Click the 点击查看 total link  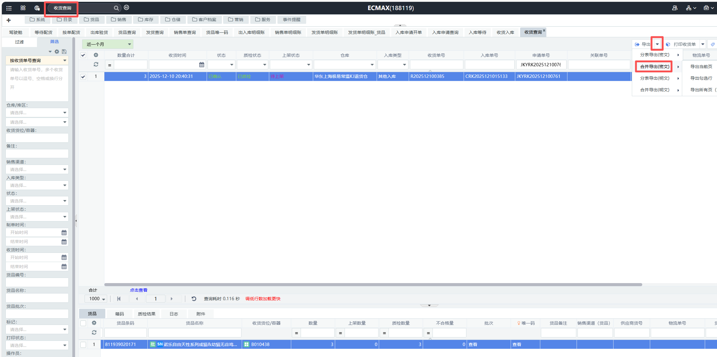point(139,290)
